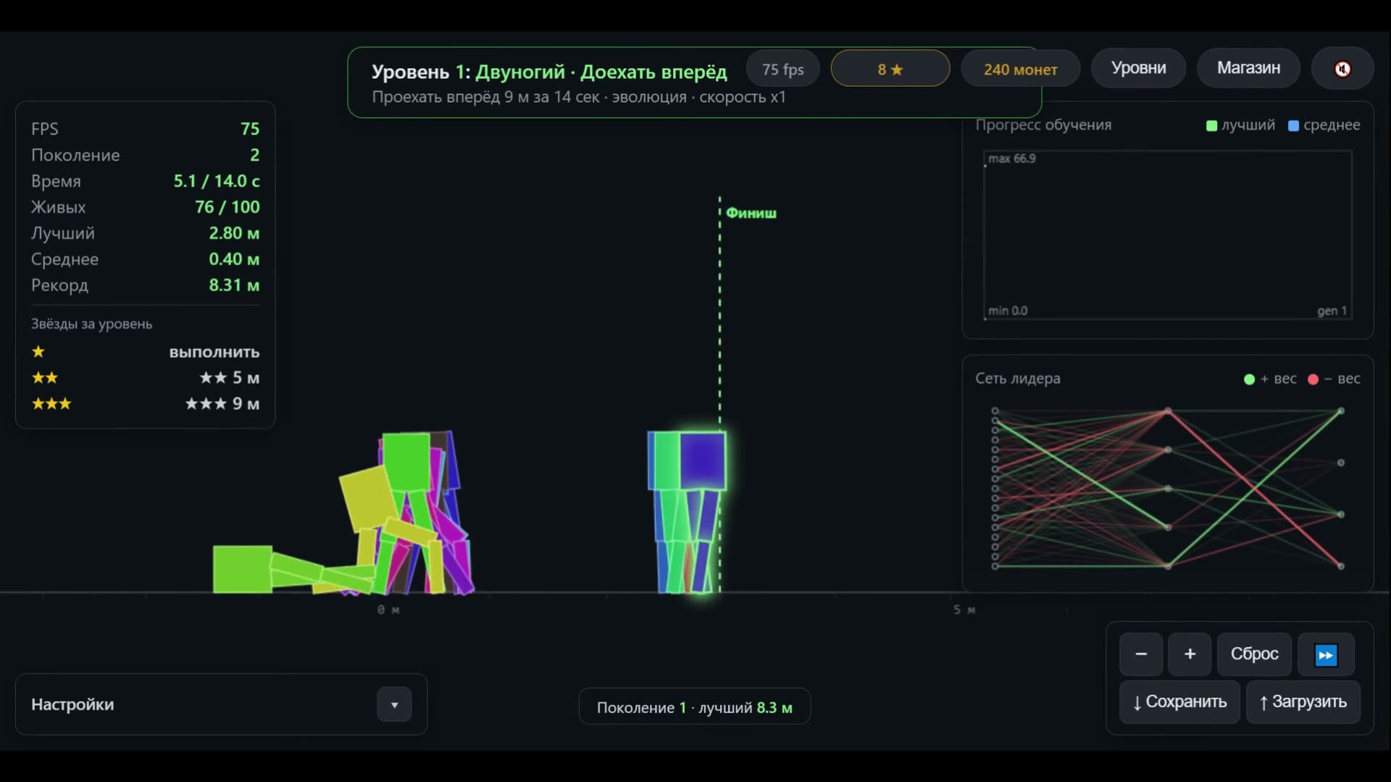Click the Рекорд value 8.31 м
This screenshot has width=1391, height=782.
234,285
